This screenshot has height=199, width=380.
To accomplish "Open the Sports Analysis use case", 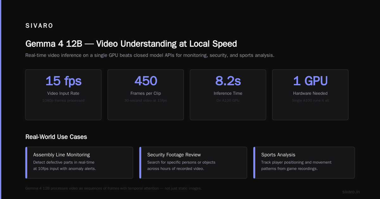I will (x=304, y=163).
